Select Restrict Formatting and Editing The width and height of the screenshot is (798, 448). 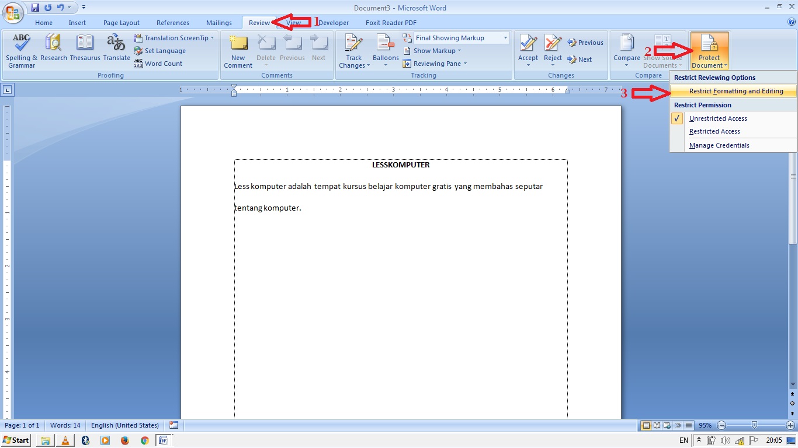(x=734, y=91)
